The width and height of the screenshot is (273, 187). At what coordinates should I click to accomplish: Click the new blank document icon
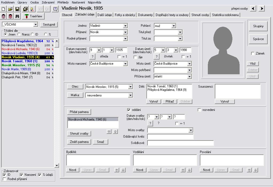tap(3, 9)
